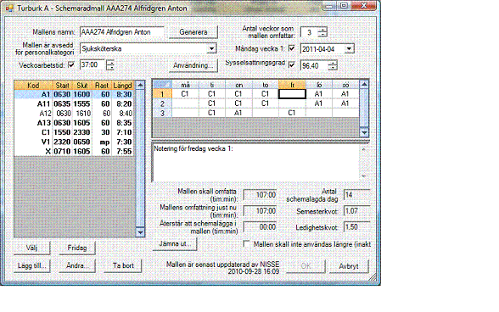Screen dimensions: 499x312
Task: Open the Användning... dialog button
Action: (x=193, y=65)
